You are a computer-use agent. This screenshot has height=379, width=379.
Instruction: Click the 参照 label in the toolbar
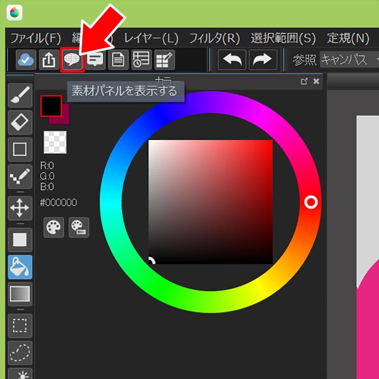(304, 60)
